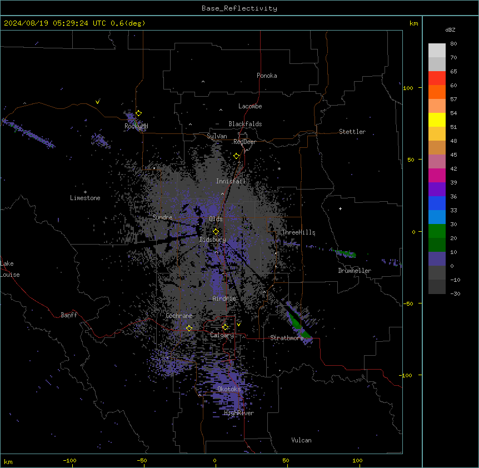Click the -30 value on dBZ legend
This screenshot has height=468, width=479.
(x=455, y=294)
